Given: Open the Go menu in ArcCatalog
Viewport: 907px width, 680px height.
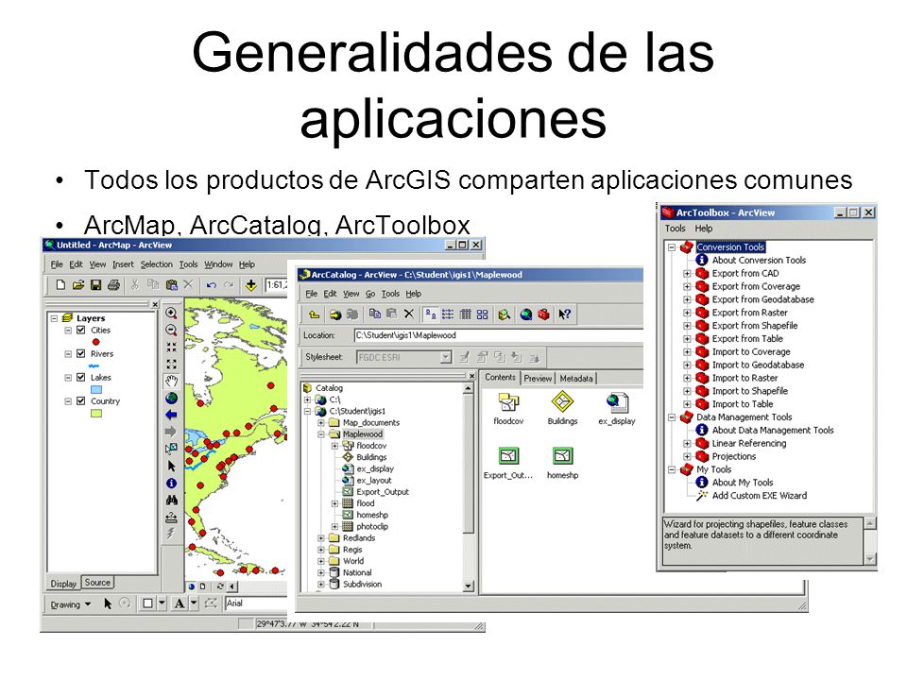Looking at the screenshot, I should [370, 294].
